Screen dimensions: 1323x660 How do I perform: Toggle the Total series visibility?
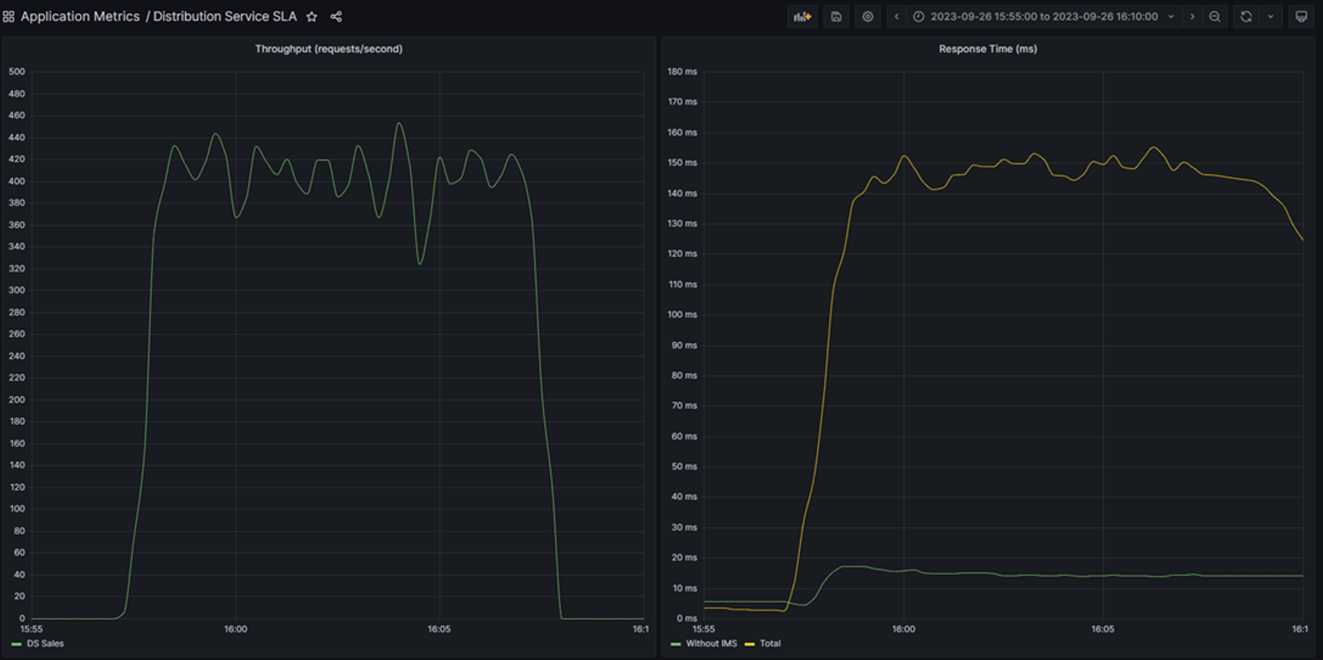[771, 643]
